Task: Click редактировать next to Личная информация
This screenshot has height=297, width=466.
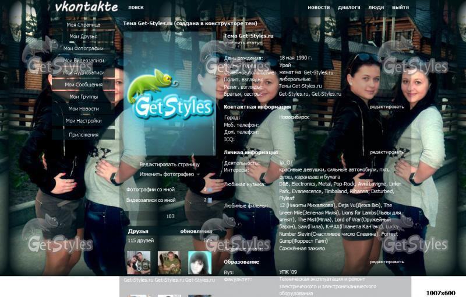Action: tap(386, 152)
